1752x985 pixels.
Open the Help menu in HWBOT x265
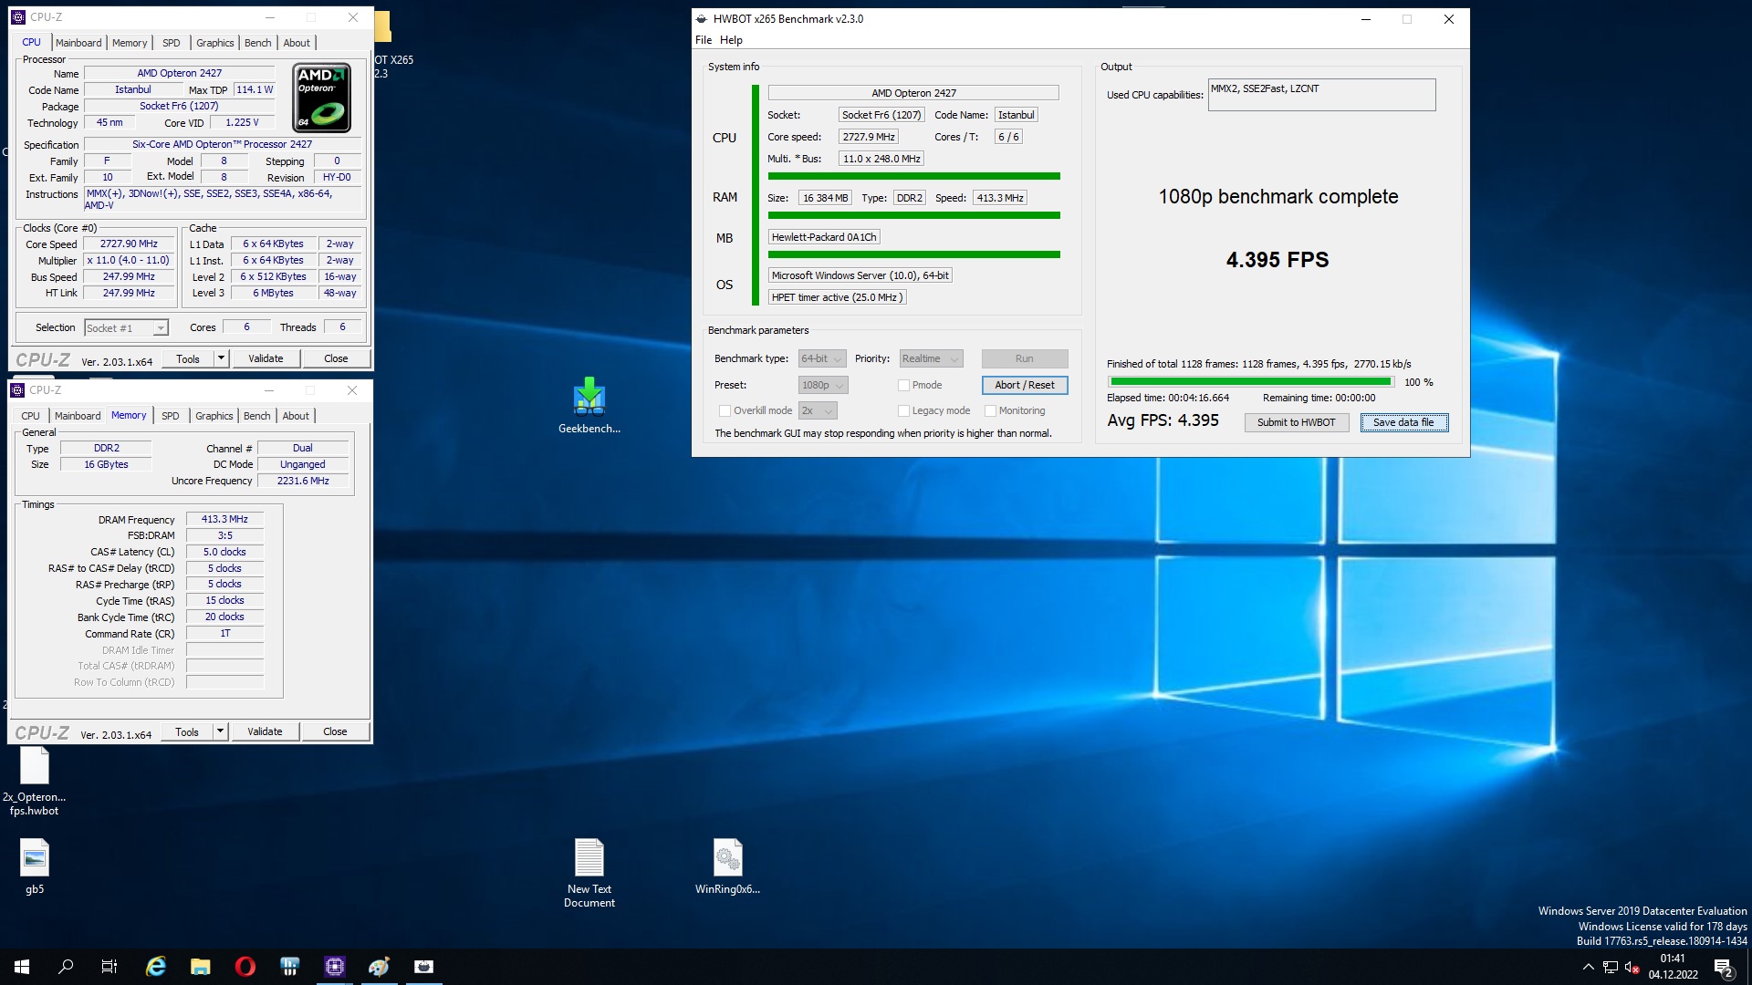pyautogui.click(x=731, y=40)
